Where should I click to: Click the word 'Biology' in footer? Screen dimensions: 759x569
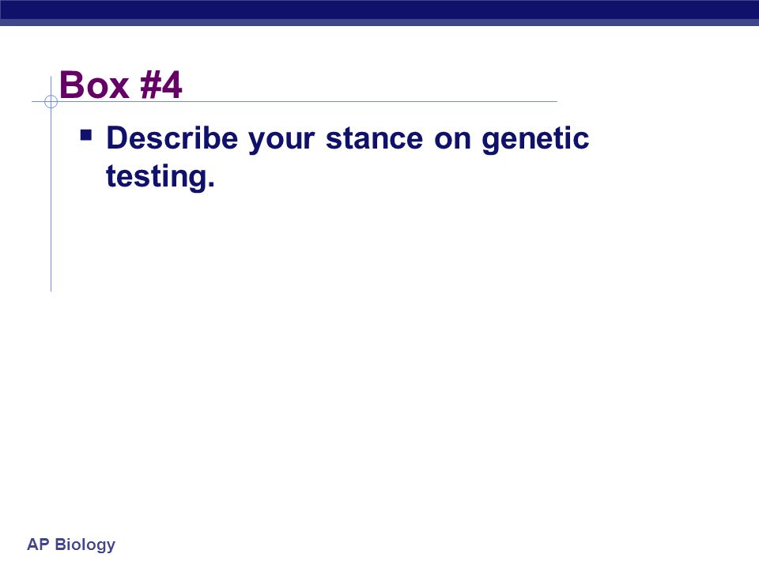(x=85, y=545)
